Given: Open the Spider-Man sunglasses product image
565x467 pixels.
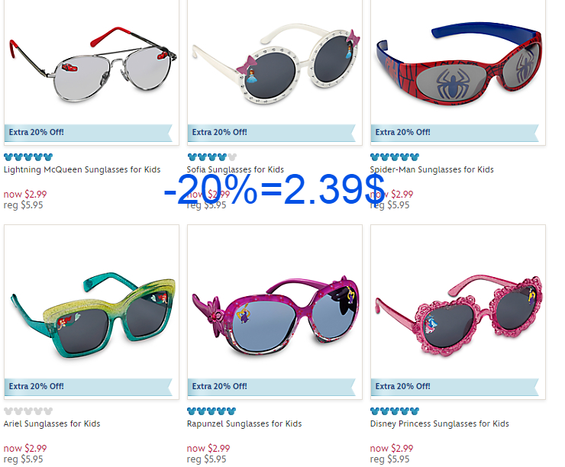Looking at the screenshot, I should pos(459,63).
